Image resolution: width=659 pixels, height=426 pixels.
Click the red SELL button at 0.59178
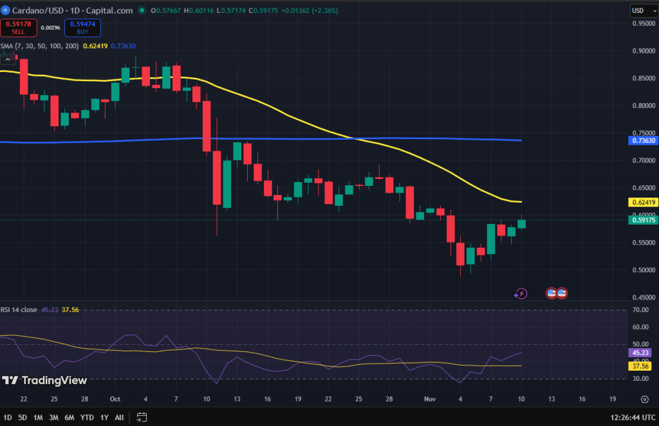pyautogui.click(x=18, y=28)
